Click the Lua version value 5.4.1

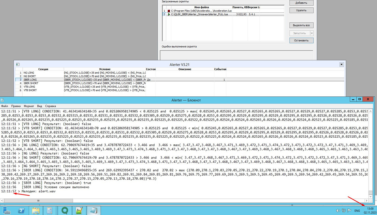pos(252,14)
